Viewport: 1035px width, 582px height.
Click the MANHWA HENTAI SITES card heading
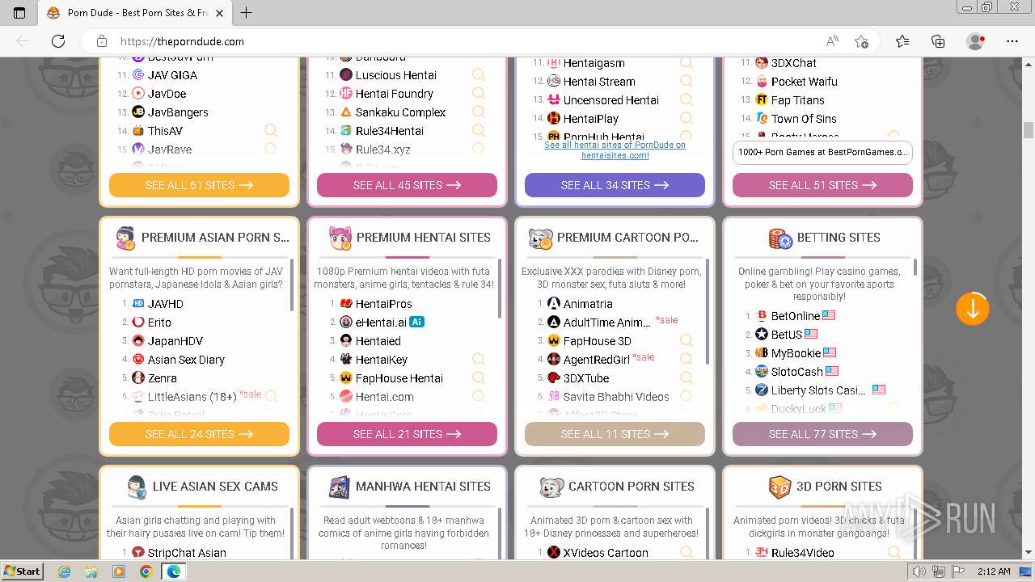point(423,487)
